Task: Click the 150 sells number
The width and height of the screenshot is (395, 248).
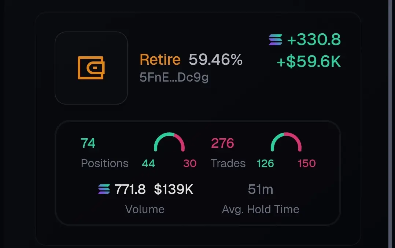Action: click(x=307, y=164)
